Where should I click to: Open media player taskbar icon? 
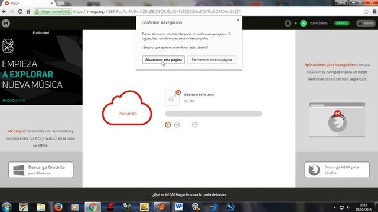click(75, 207)
